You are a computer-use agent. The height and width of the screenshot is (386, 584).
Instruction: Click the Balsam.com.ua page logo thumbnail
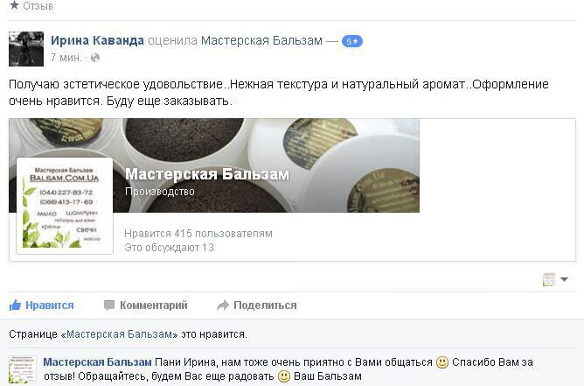click(x=65, y=206)
